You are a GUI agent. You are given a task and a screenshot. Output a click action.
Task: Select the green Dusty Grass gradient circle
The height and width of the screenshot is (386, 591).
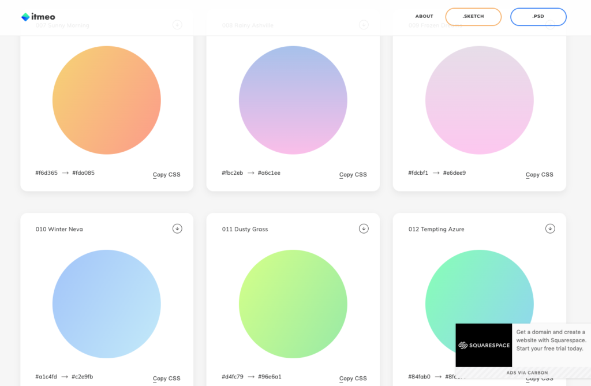[293, 304]
